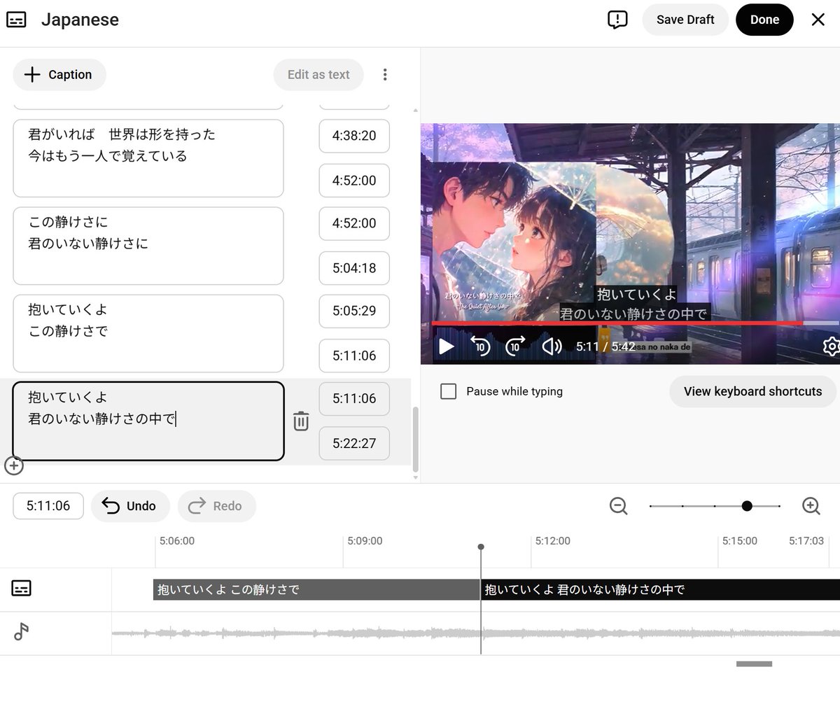Click the timeline playhead marker
This screenshot has width=840, height=702.
pos(481,547)
